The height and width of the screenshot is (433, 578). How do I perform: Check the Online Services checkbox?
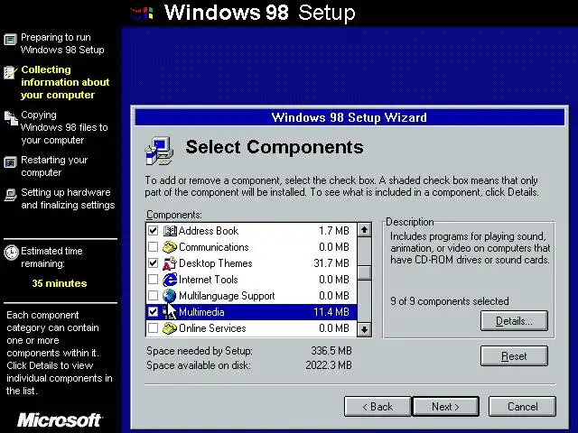153,328
